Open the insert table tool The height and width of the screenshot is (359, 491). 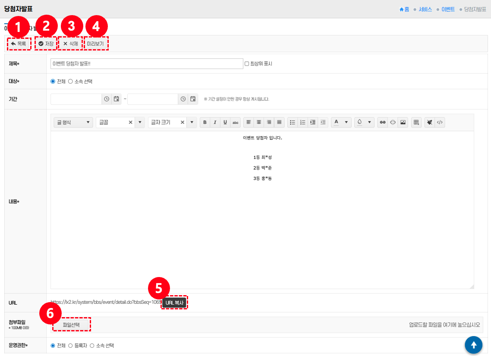tap(416, 123)
